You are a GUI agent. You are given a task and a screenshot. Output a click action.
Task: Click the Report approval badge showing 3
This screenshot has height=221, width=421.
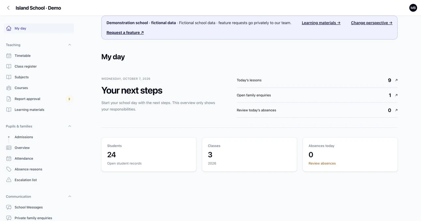[69, 99]
